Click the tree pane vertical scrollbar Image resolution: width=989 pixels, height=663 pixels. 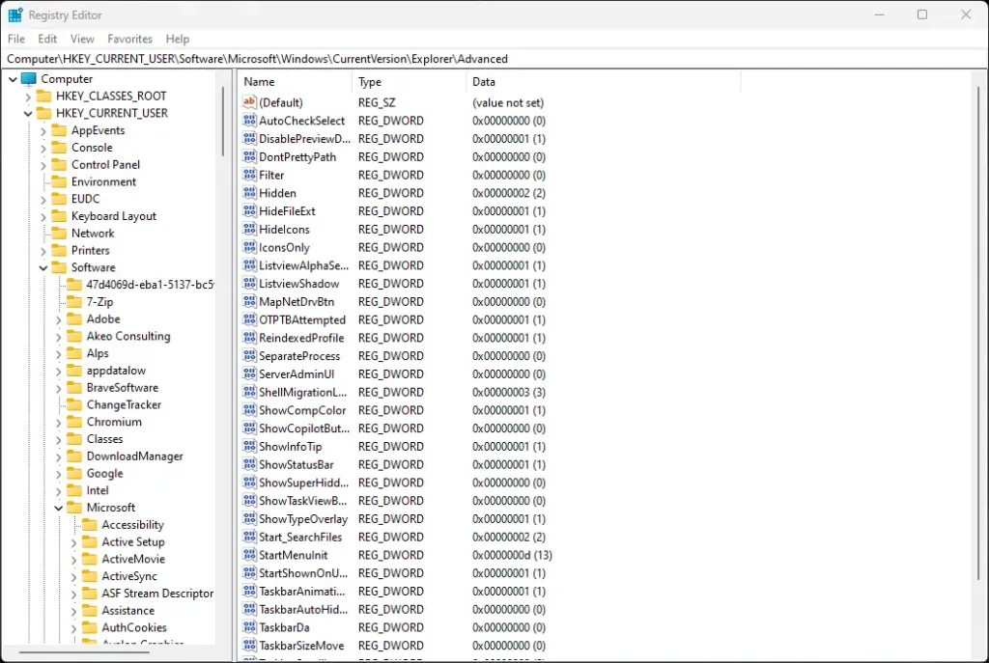[223, 121]
